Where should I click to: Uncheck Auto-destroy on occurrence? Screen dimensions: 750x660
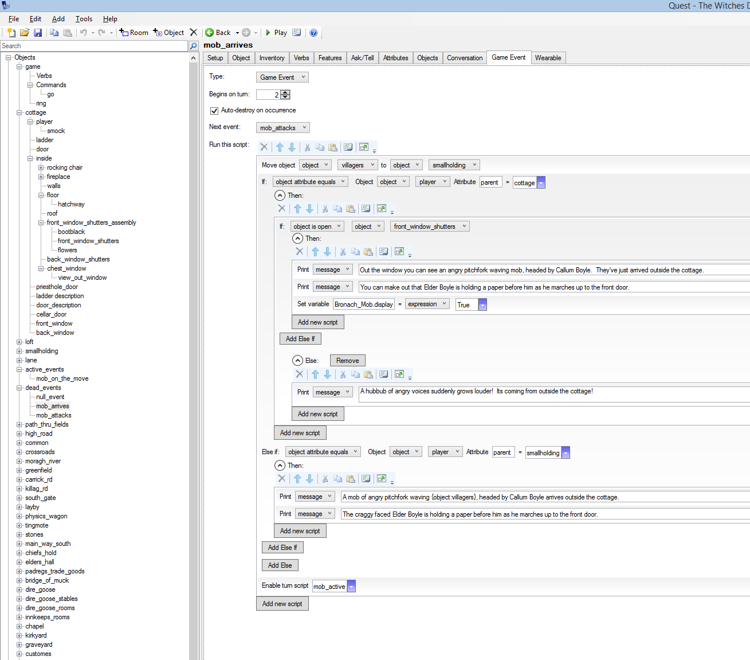coord(214,111)
